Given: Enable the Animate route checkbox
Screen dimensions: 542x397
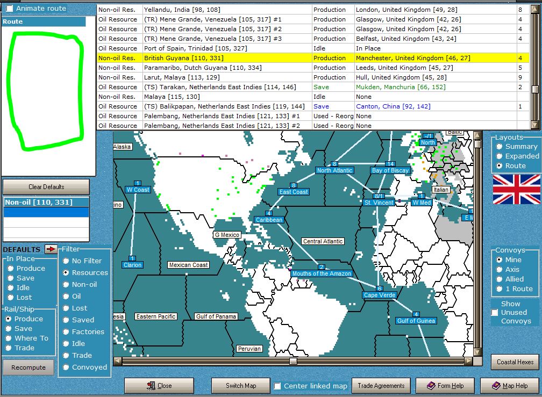Looking at the screenshot, I should (x=10, y=8).
